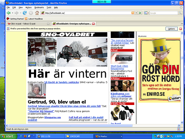Viewport: 185px width, 139px height.
Task: Open the Back button history dropdown
Action: (x=12, y=13)
